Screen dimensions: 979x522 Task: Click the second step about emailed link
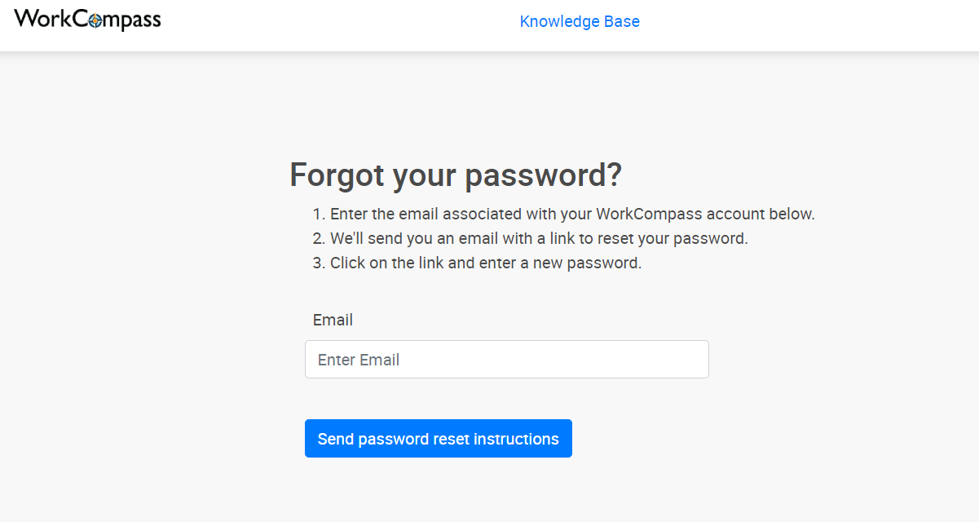538,239
